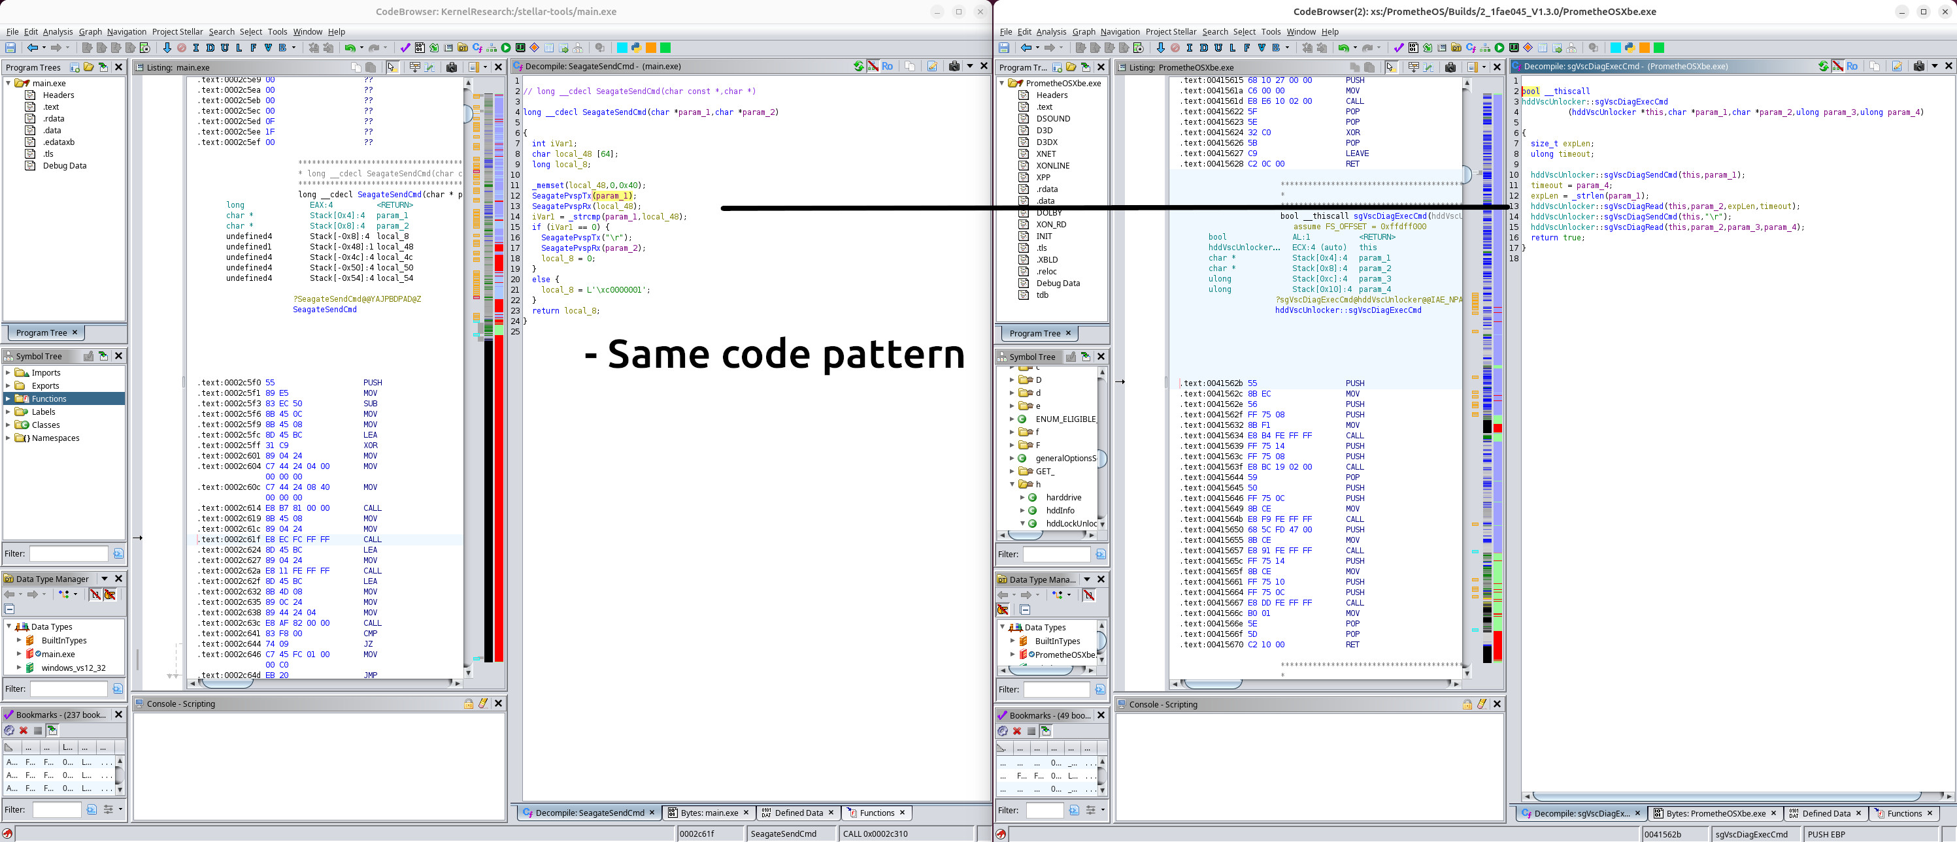Expand Namespaces in left Symbol Tree
Viewport: 1957px width, 842px height.
click(8, 438)
